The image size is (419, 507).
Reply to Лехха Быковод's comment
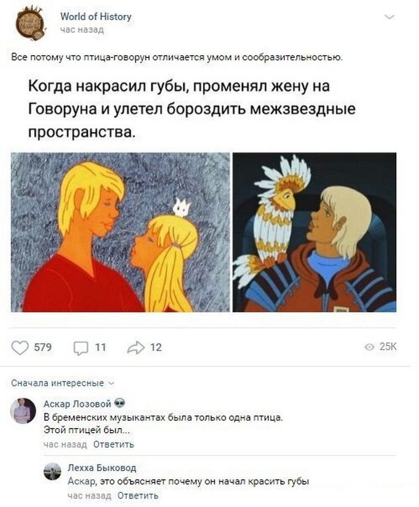coord(138,496)
